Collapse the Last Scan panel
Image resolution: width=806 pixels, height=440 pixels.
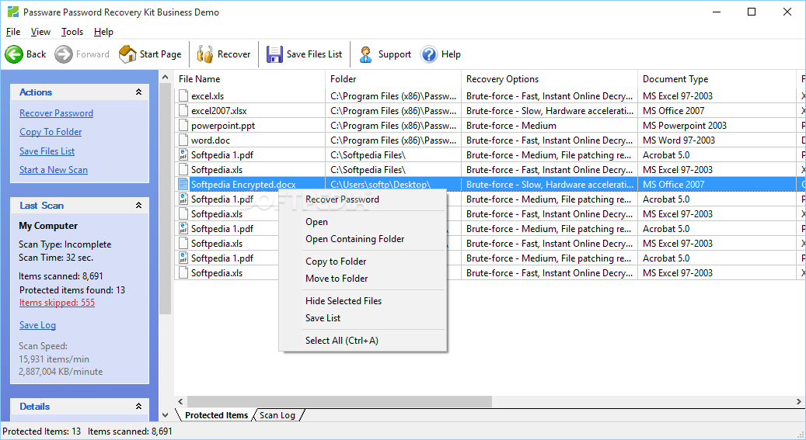pos(138,206)
